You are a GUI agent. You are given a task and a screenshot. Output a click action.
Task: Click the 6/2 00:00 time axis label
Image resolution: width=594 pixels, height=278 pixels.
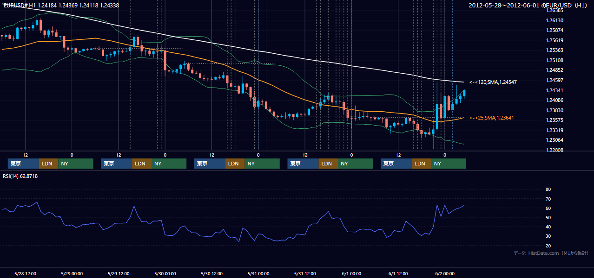point(445,273)
